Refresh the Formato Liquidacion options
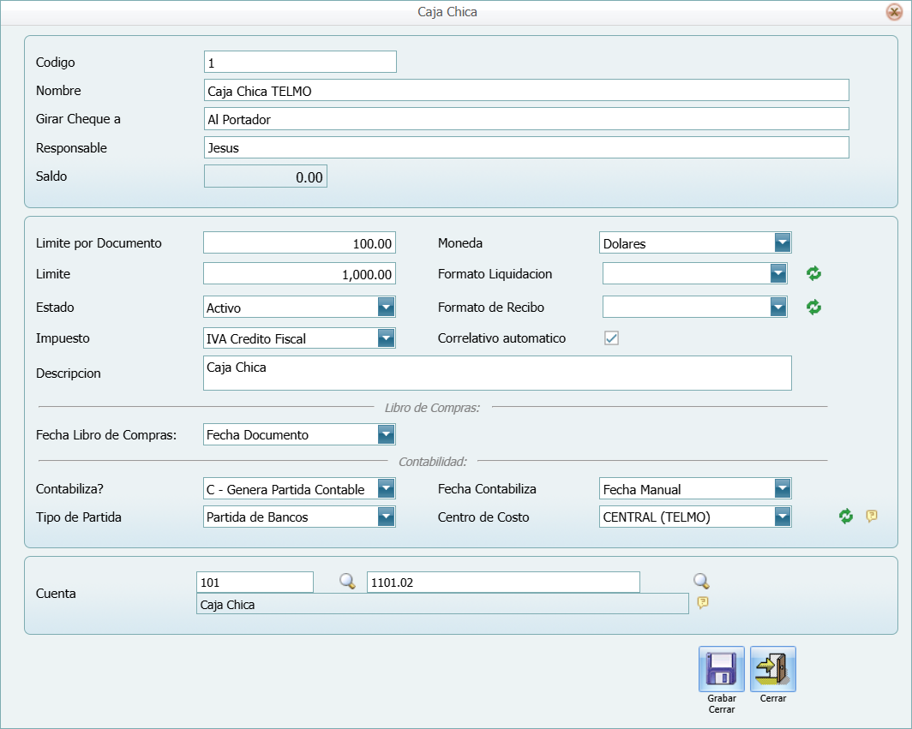 tap(813, 272)
